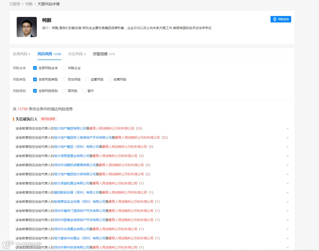Open the 恒大地产集团（深圳）有限公司 link
The width and height of the screenshot is (319, 251).
point(77,147)
